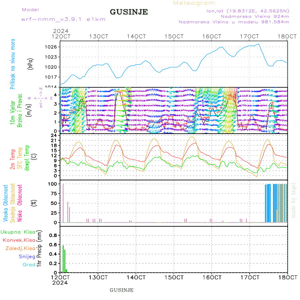Click the top-axis 14OCT date label
This screenshot has height=300, width=300.
(x=136, y=37)
